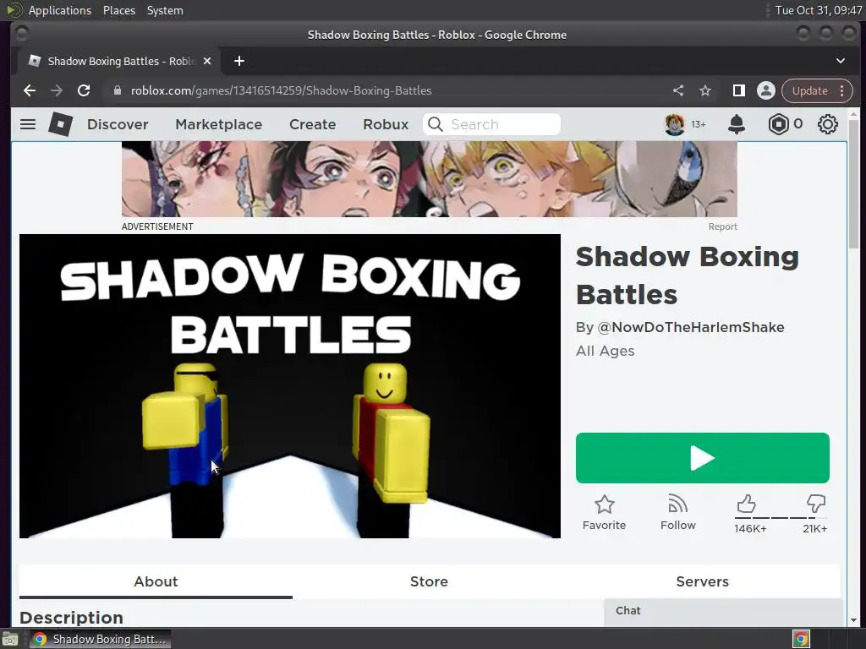Click the anime banner advertisement
This screenshot has height=649, width=866.
click(429, 179)
